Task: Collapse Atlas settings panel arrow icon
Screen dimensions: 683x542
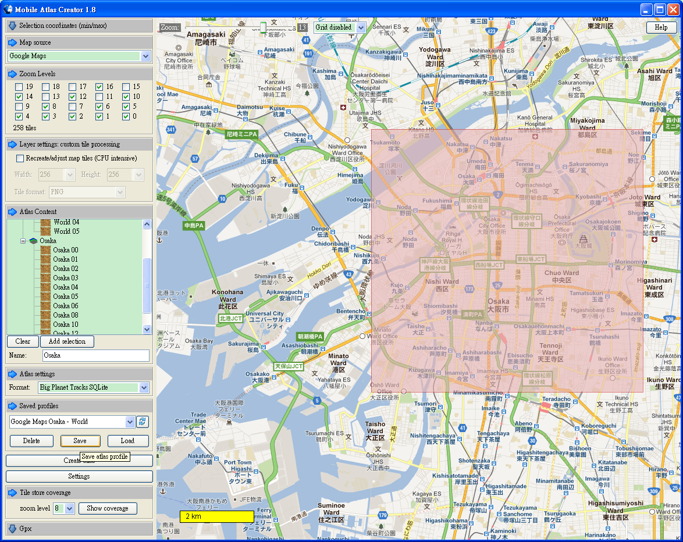Action: pos(12,374)
